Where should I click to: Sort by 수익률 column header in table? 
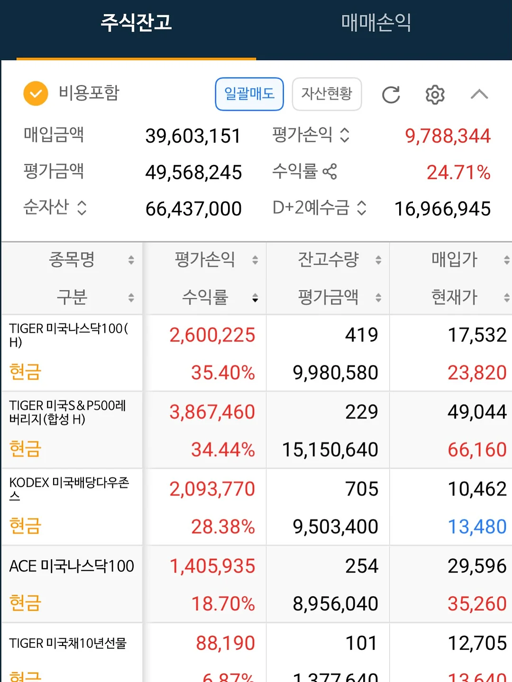[205, 298]
